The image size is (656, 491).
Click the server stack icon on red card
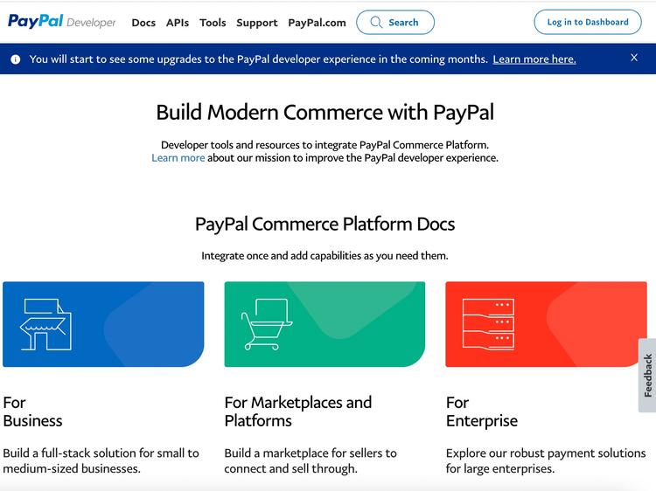point(488,324)
